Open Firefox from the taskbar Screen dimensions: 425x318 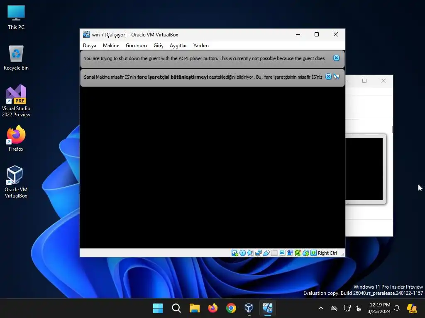point(213,308)
